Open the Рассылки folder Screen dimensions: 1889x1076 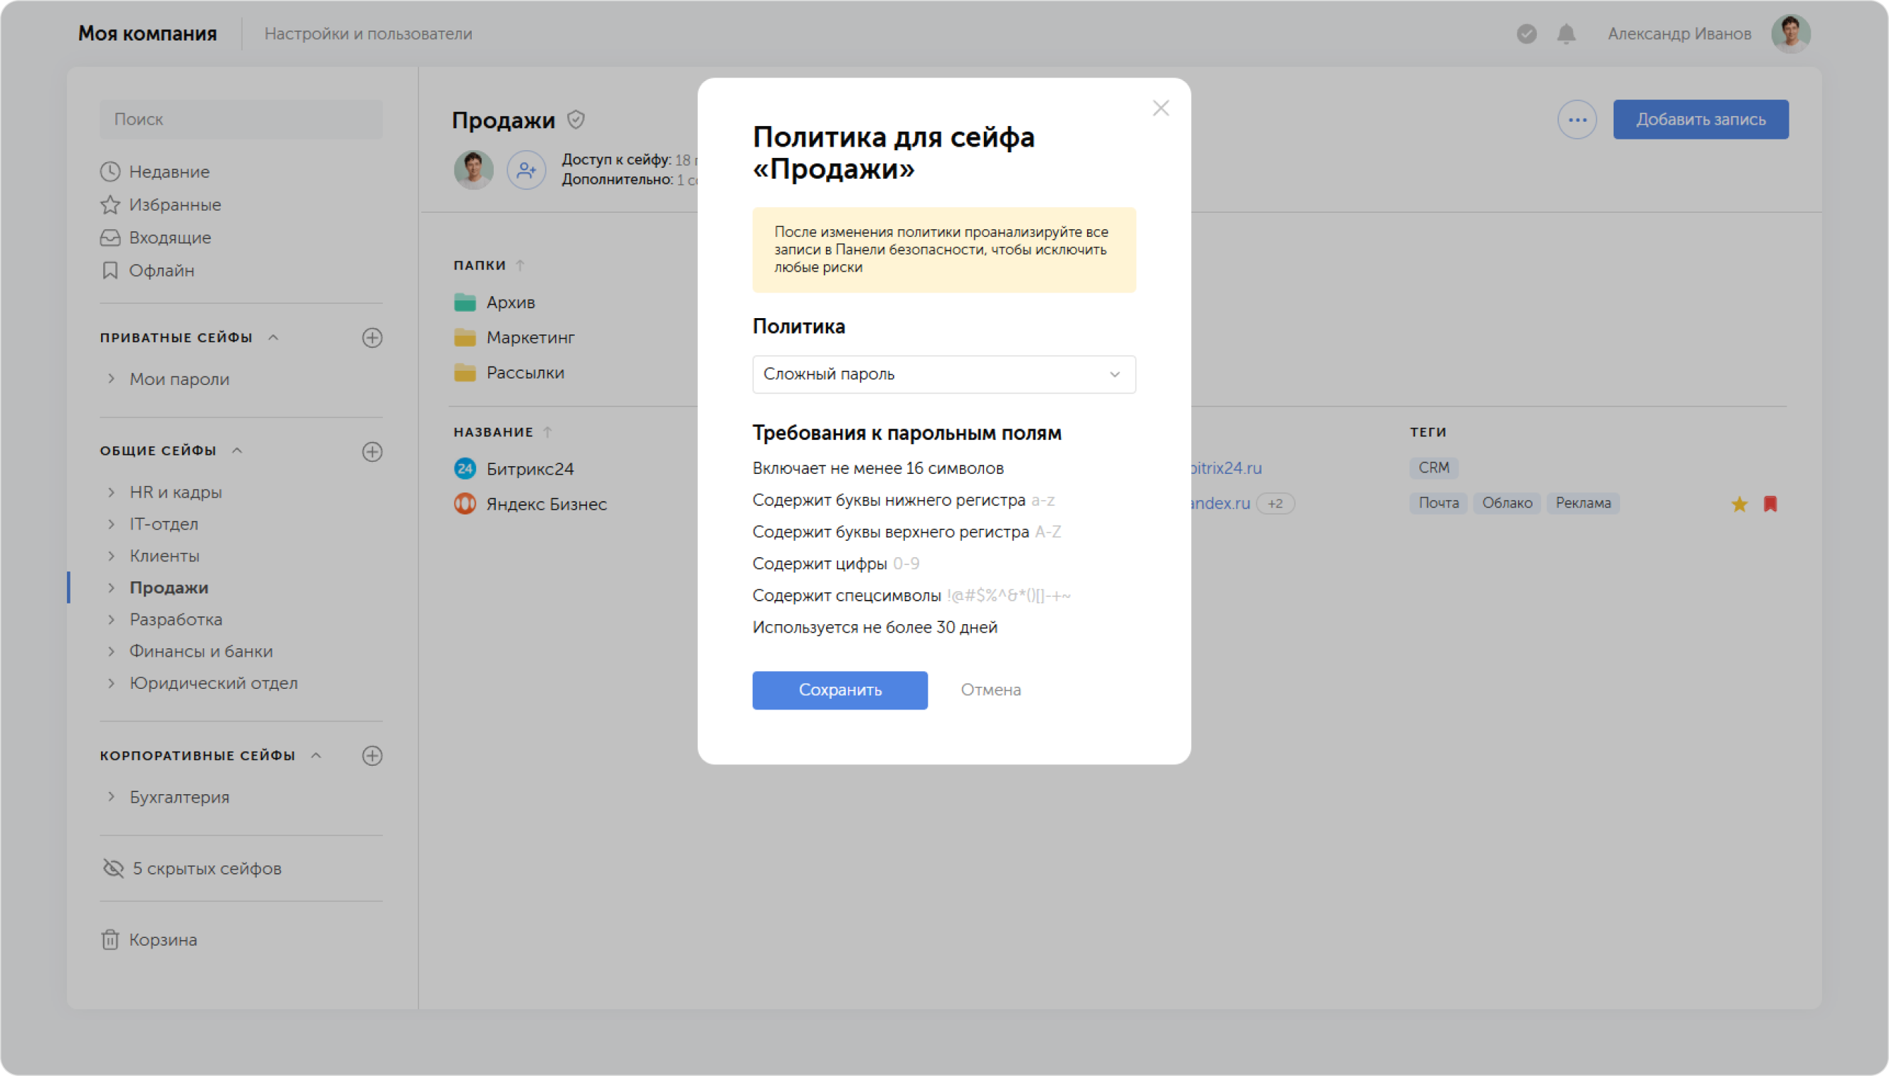(525, 373)
